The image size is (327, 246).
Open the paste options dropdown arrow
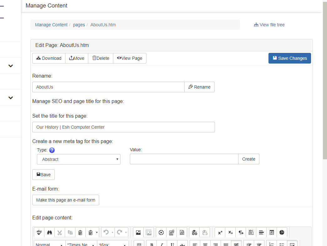point(97,233)
